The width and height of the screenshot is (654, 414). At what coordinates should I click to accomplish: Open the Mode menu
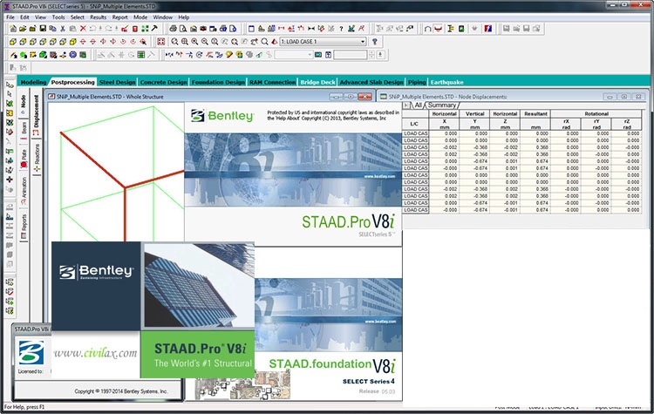click(140, 17)
